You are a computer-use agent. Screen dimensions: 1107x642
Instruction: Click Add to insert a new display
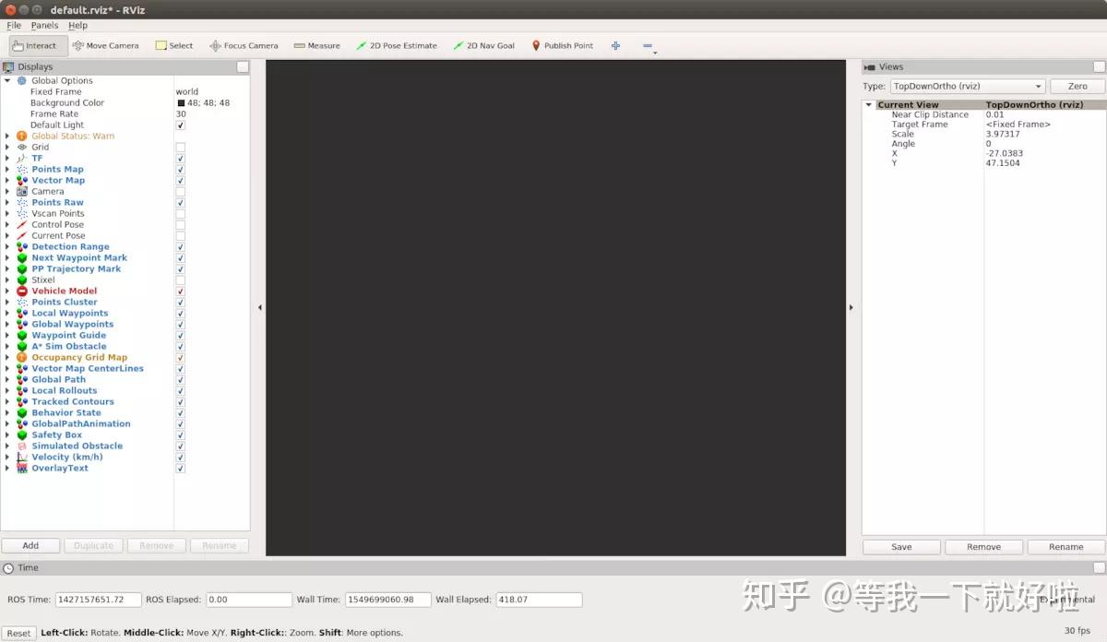pos(30,545)
